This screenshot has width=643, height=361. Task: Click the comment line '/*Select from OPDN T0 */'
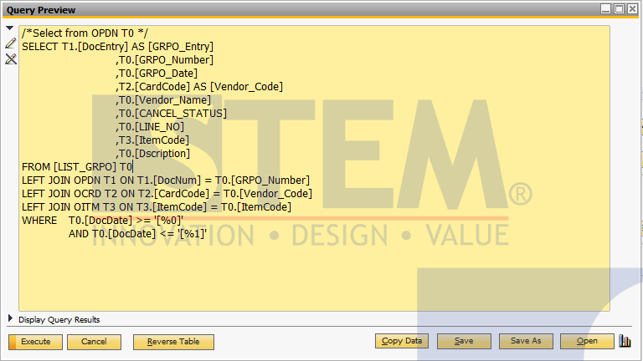pos(85,33)
